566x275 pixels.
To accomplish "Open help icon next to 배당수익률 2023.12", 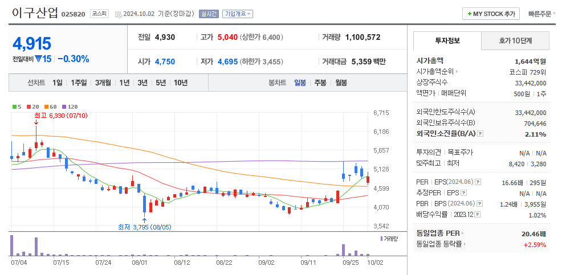I will (477, 215).
